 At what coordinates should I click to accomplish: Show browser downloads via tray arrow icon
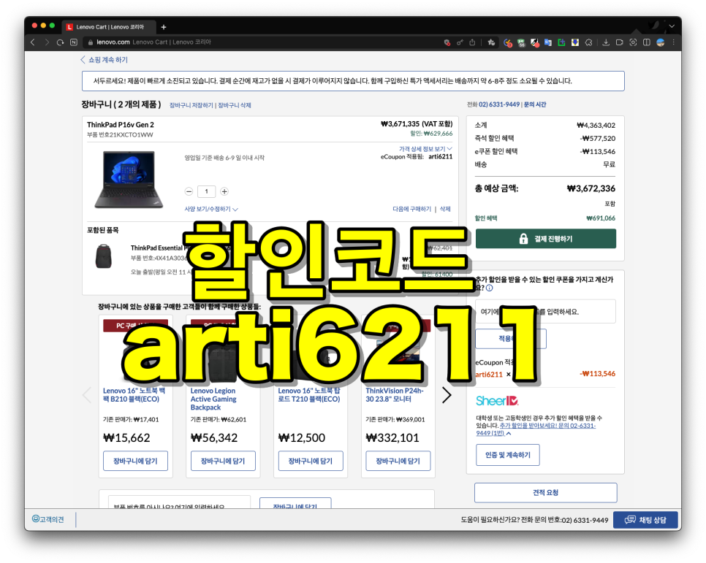[606, 42]
